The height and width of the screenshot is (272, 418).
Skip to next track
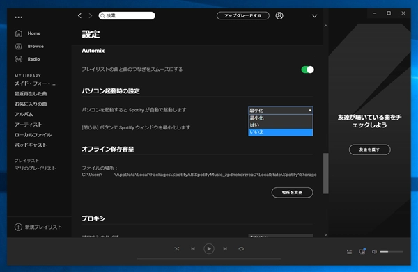click(225, 249)
